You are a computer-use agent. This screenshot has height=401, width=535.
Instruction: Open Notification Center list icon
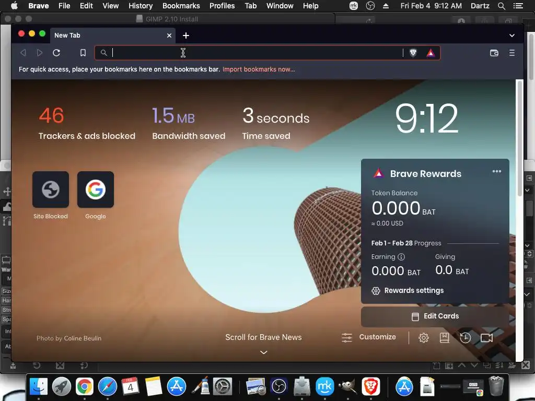point(518,6)
